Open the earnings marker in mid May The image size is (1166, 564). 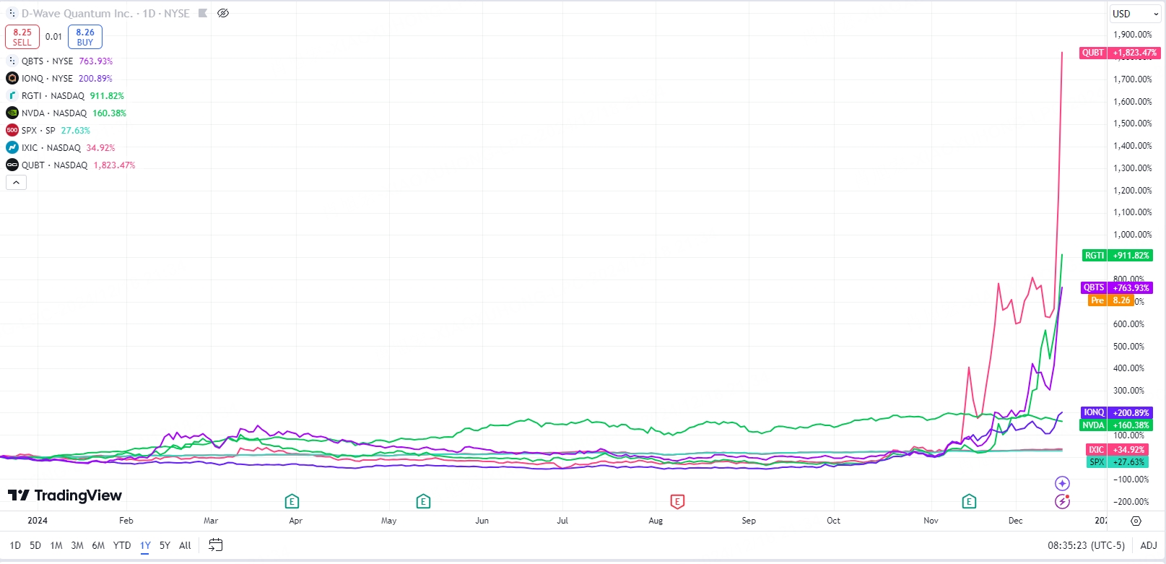pyautogui.click(x=423, y=501)
